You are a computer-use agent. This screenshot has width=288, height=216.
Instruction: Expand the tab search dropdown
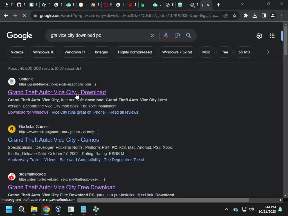[x=243, y=4]
